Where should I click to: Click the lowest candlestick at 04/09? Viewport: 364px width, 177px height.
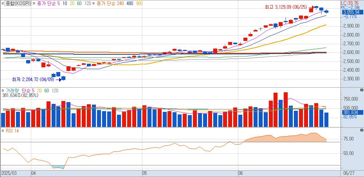[x=63, y=78]
